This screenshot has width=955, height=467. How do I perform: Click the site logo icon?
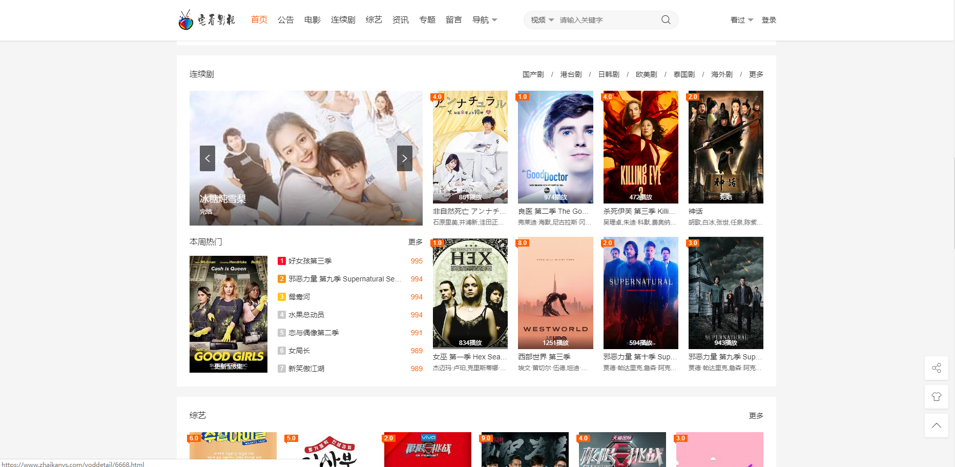pos(206,20)
